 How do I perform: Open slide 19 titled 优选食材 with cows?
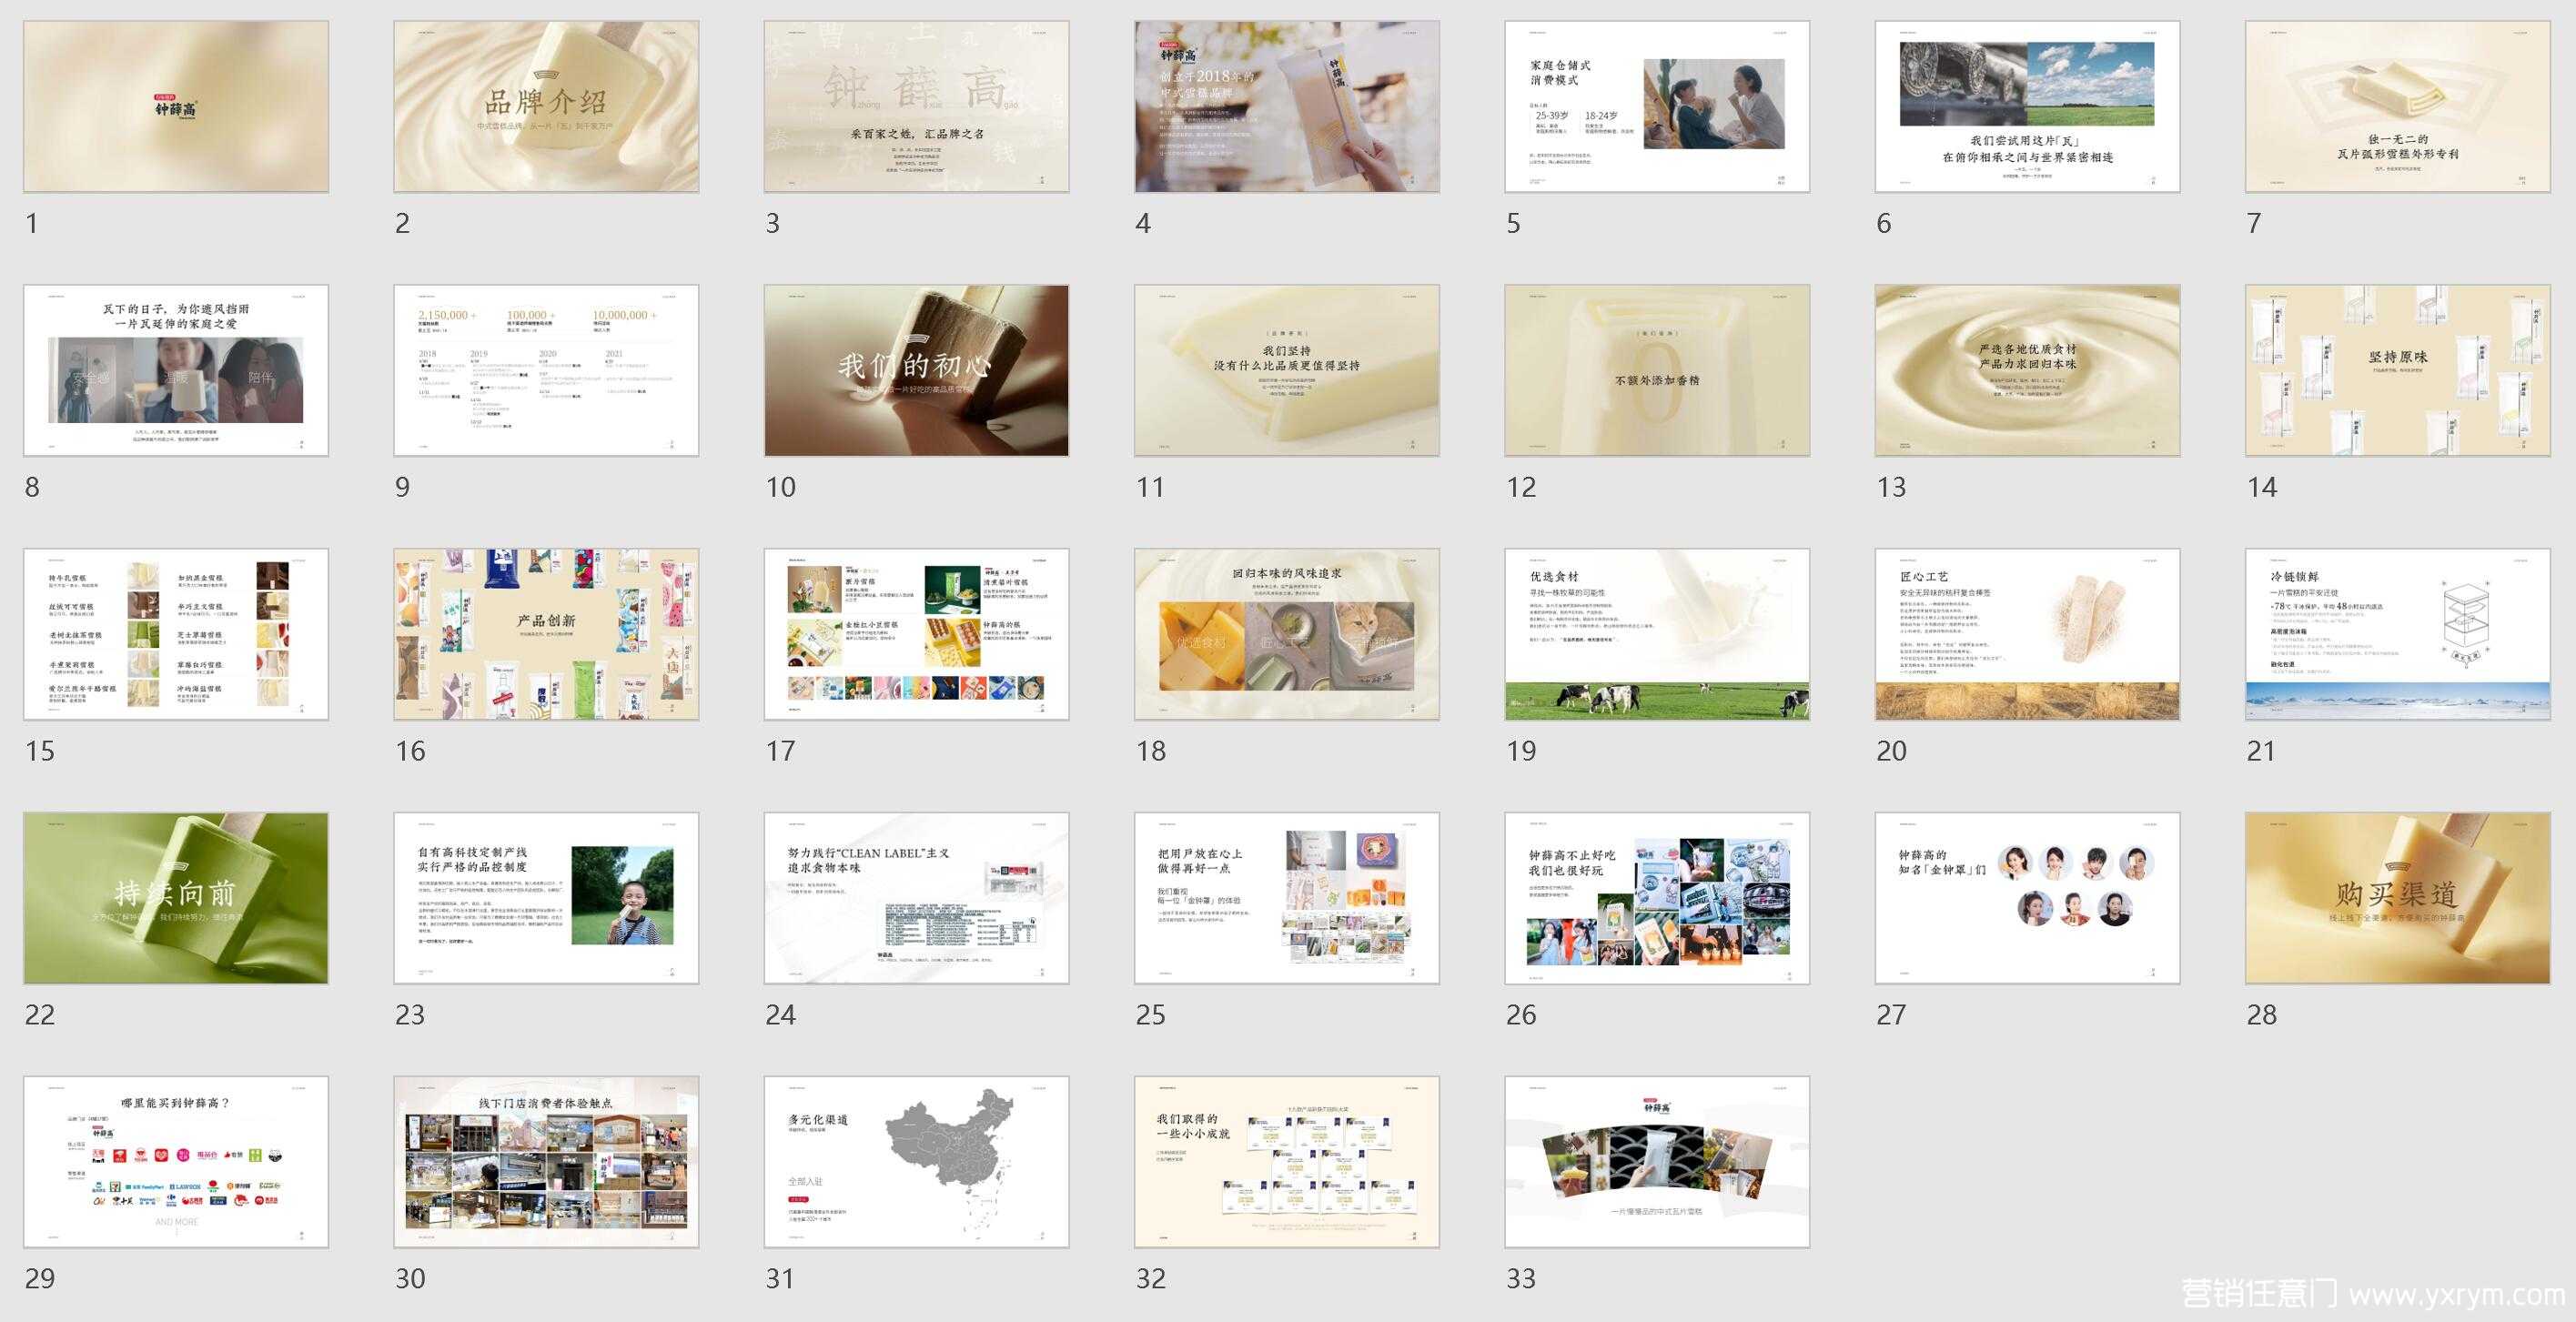[1657, 634]
